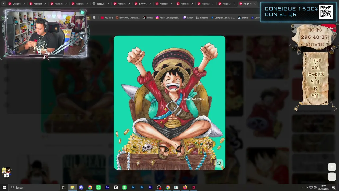Screen dimensions: 339x191
Task: Zoom in with the plus button
Action: [332, 167]
